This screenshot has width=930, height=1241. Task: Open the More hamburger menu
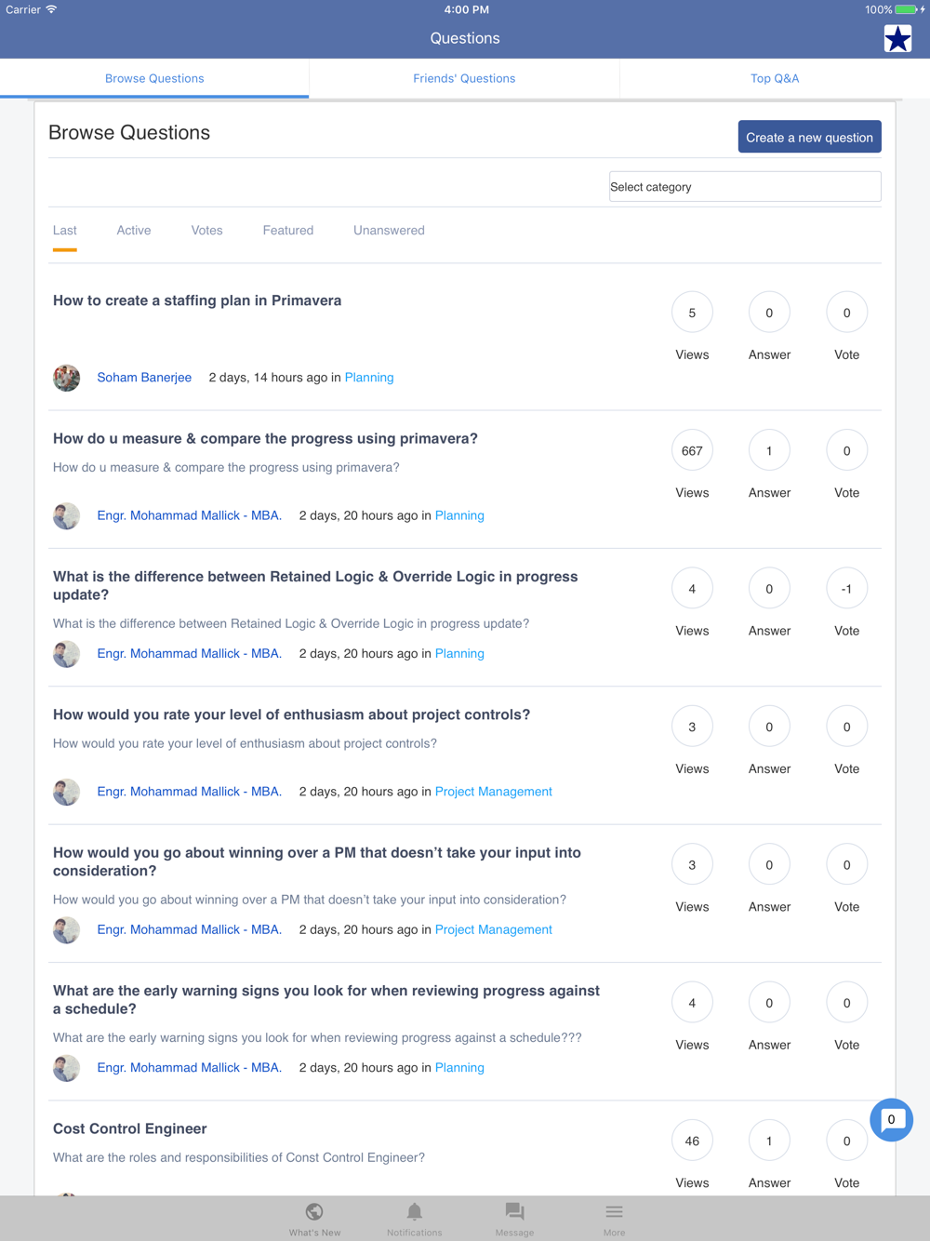point(614,1212)
